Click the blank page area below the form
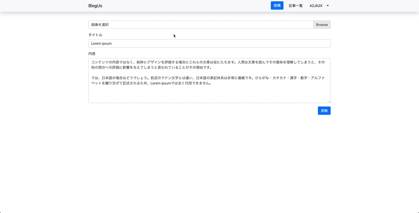 click(x=209, y=166)
